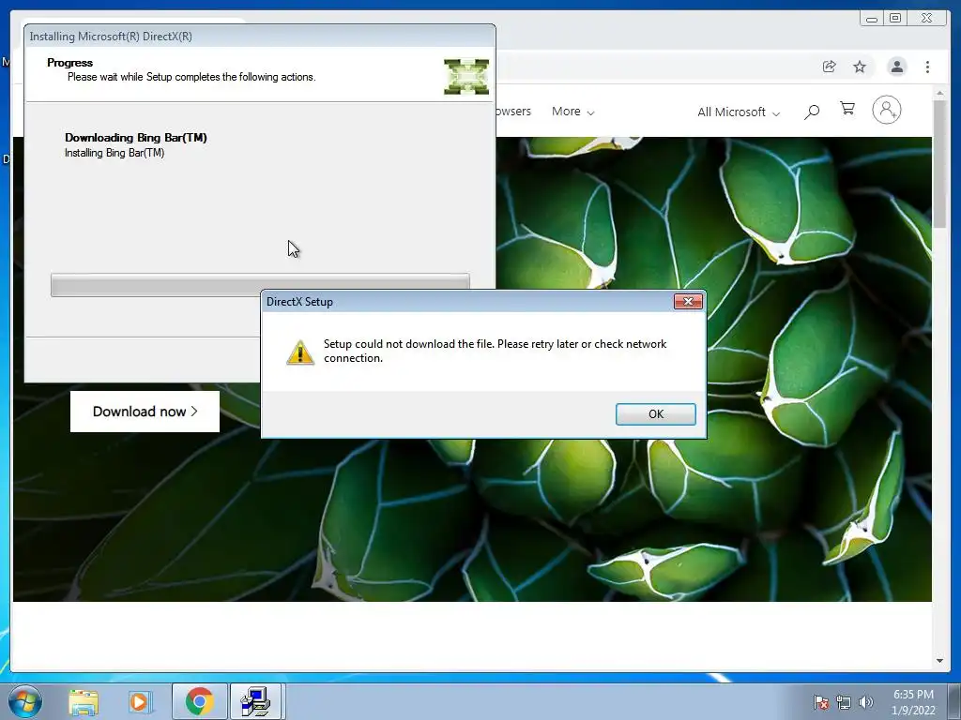This screenshot has width=961, height=720.
Task: Restore down the Chrome window
Action: click(894, 19)
